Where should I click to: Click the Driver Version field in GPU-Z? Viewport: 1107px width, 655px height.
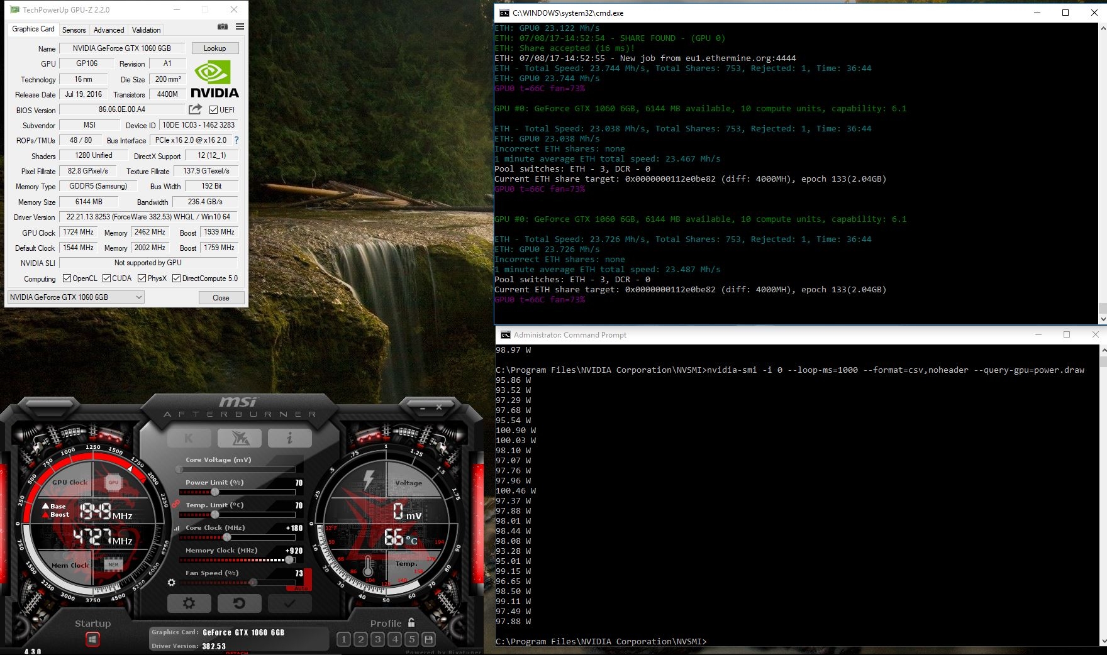pos(148,217)
